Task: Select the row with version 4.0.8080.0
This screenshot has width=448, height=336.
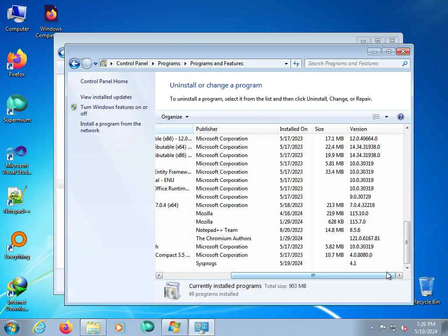Action: pyautogui.click(x=280, y=255)
